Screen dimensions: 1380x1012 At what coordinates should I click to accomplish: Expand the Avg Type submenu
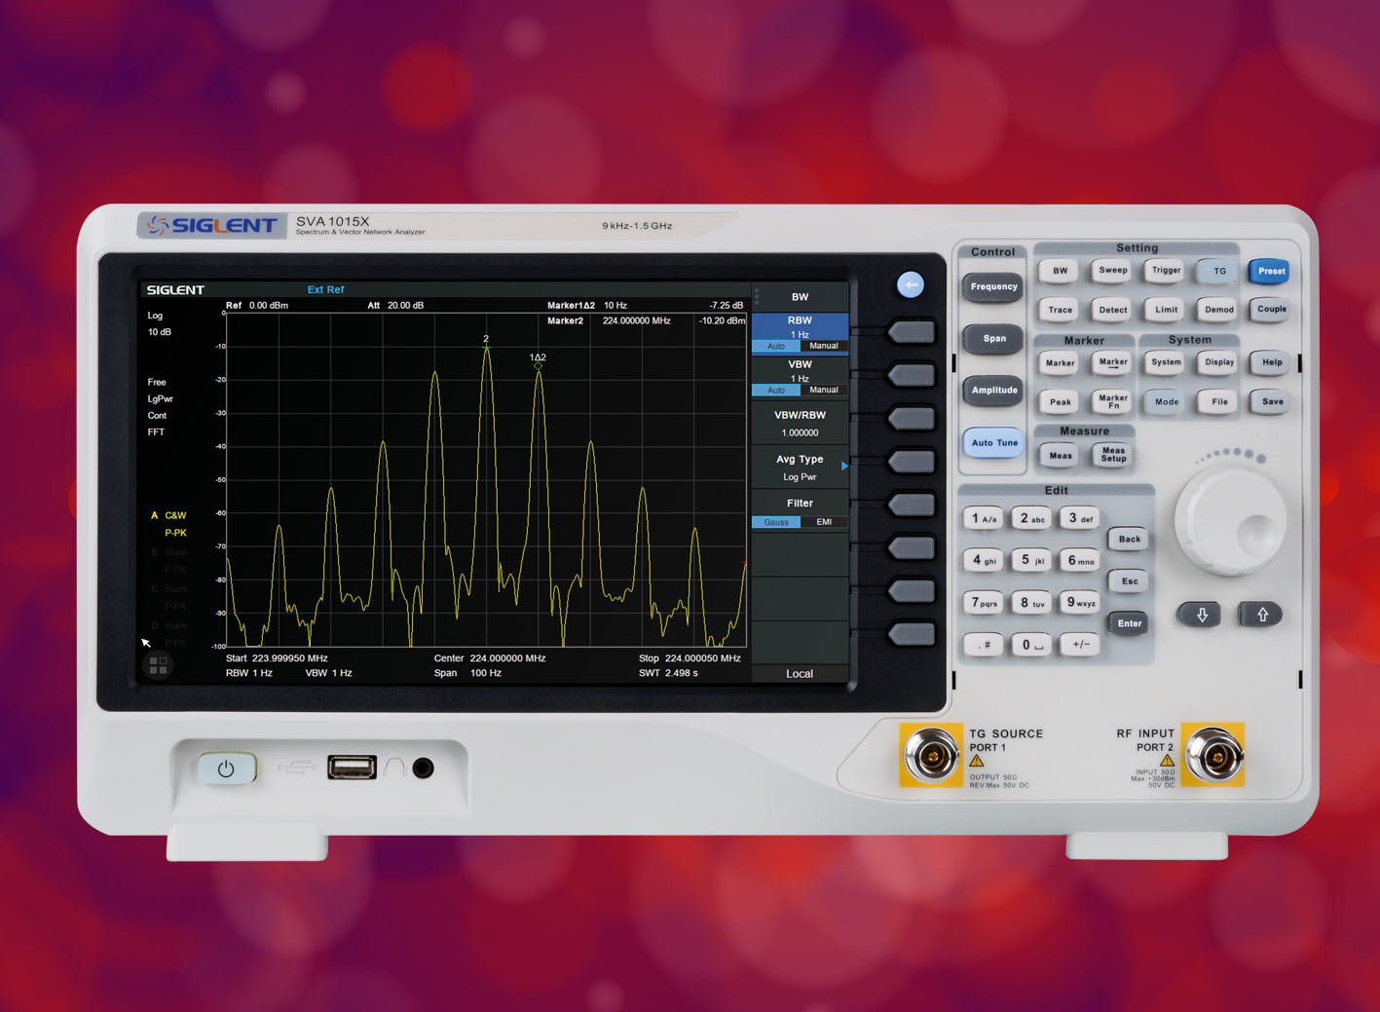(x=800, y=468)
